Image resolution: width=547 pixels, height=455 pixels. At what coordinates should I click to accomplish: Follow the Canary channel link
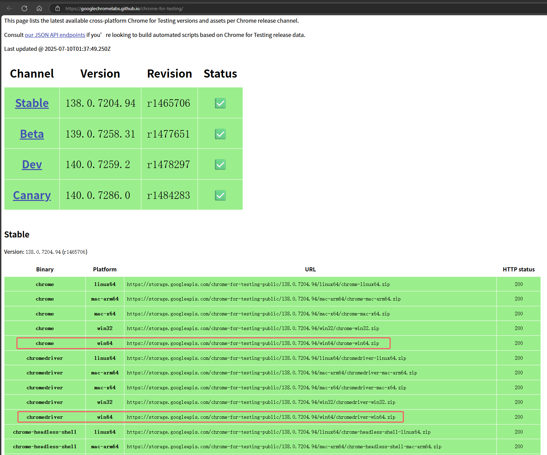point(32,195)
